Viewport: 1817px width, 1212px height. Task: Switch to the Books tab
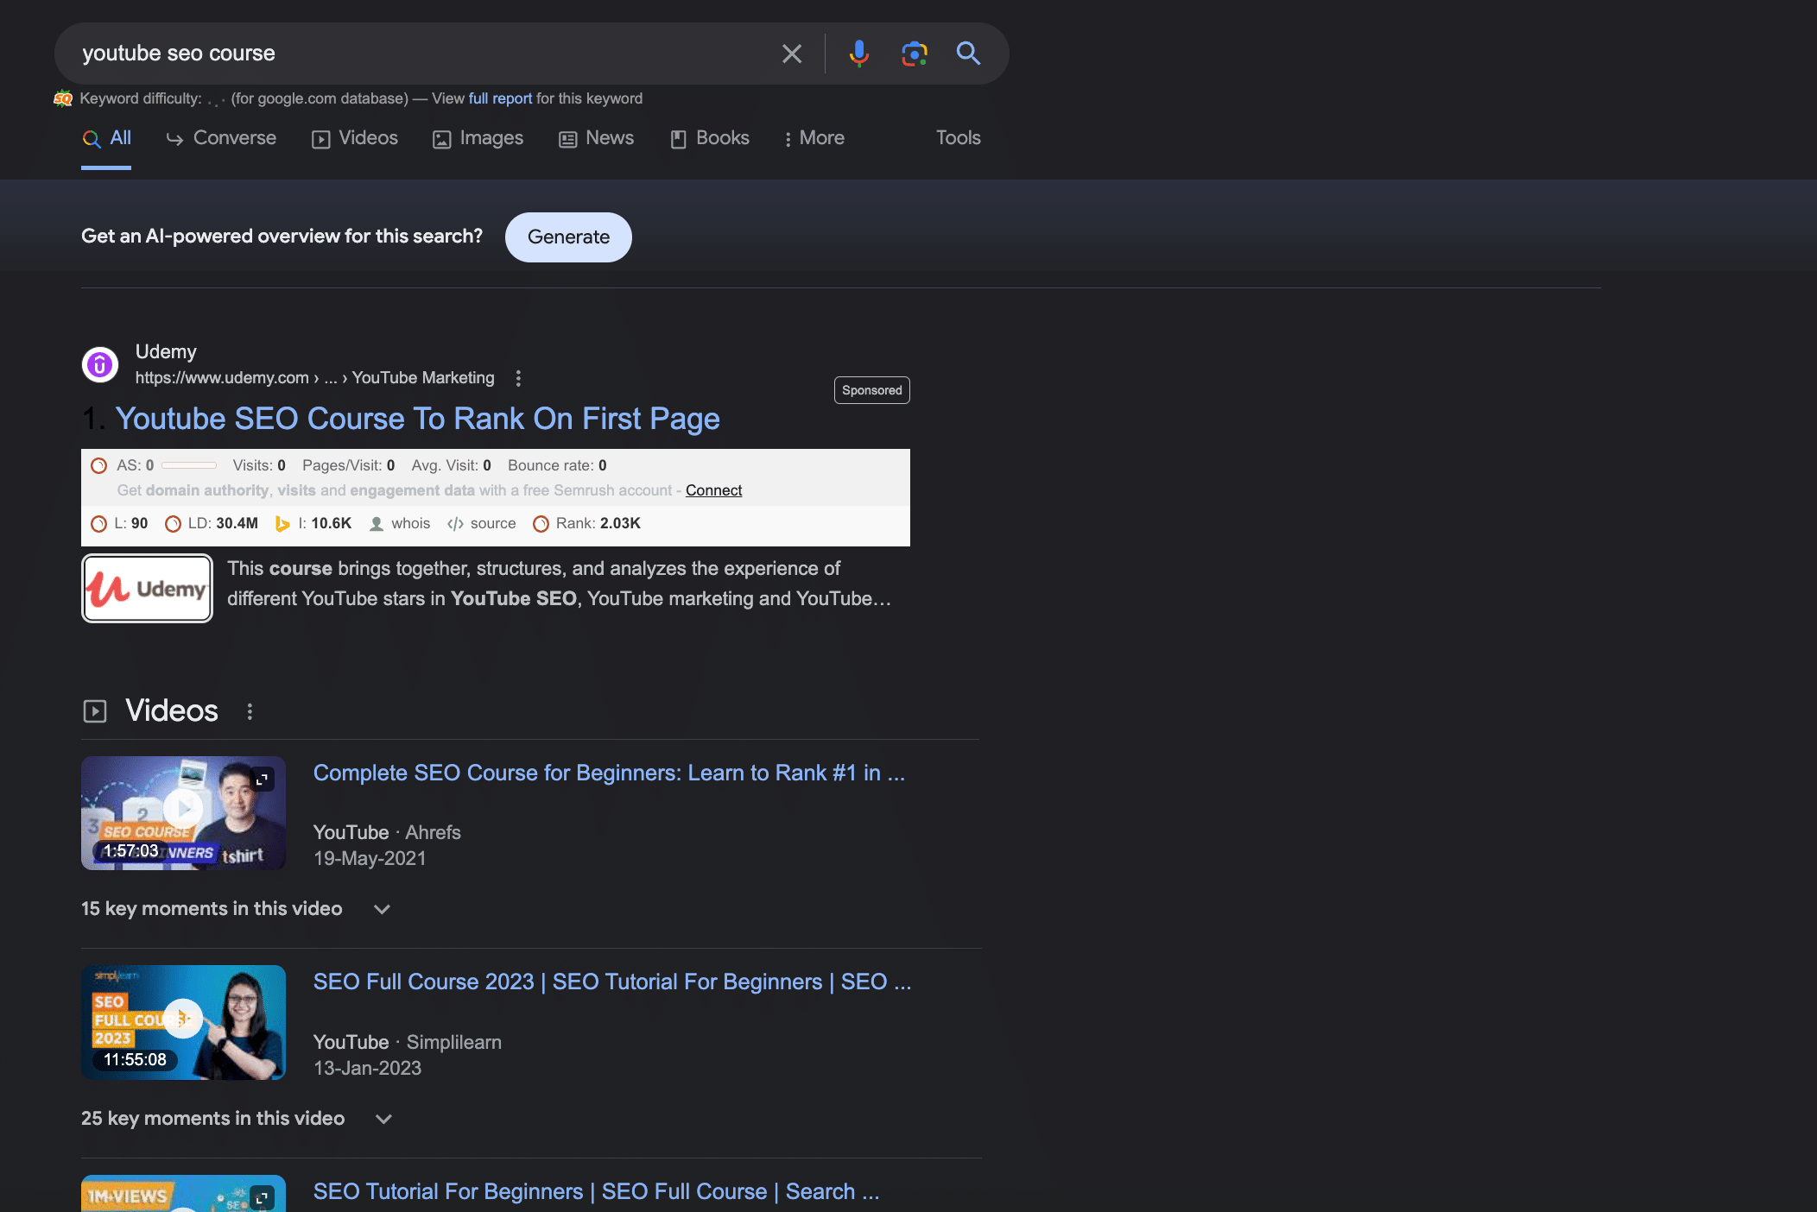coord(710,138)
